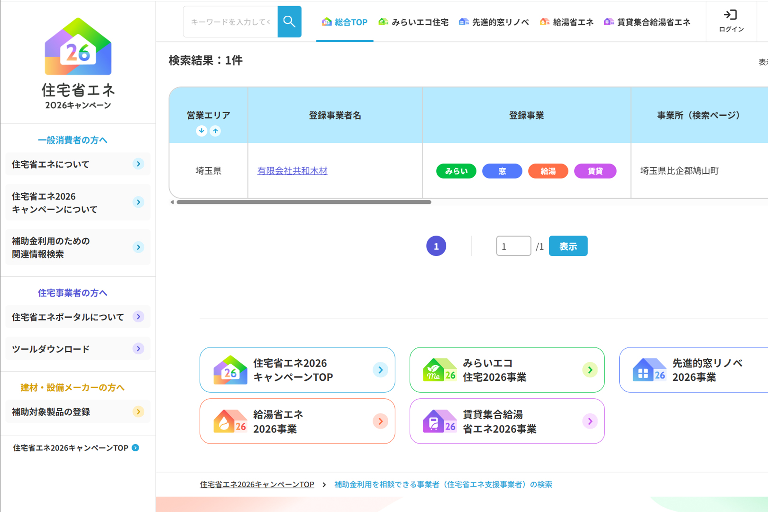Screen dimensions: 768x512
Task: Sort 営業エリア column descending with down arrow
Action: (201, 131)
